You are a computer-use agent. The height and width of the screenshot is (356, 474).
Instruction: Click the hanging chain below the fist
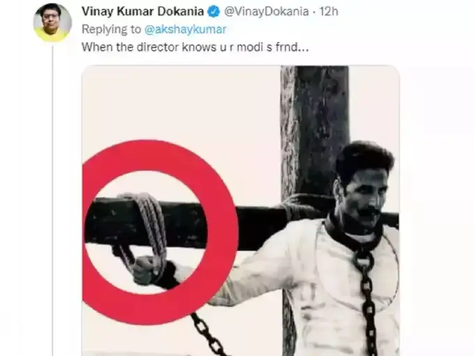pos(206,334)
